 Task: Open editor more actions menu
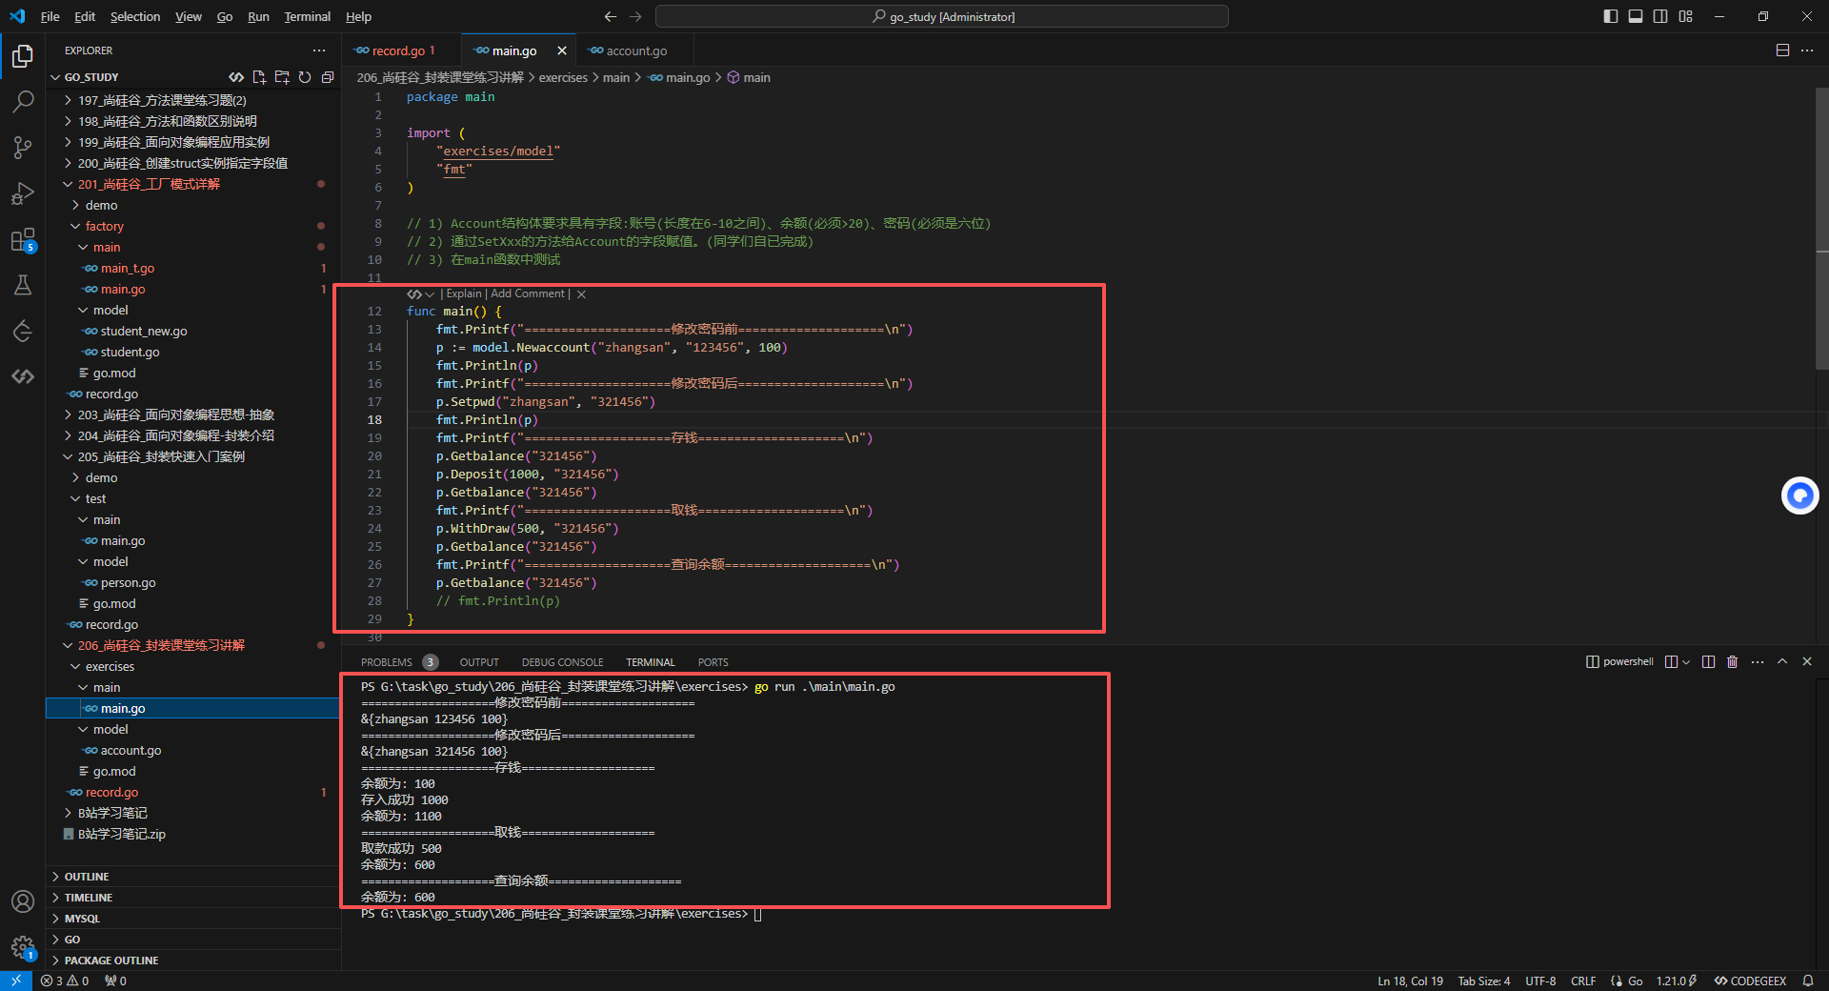[x=1807, y=51]
